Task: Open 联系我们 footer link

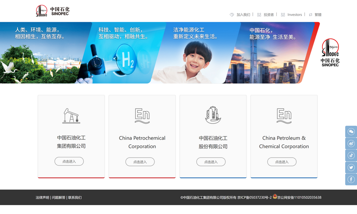Action: [75, 198]
